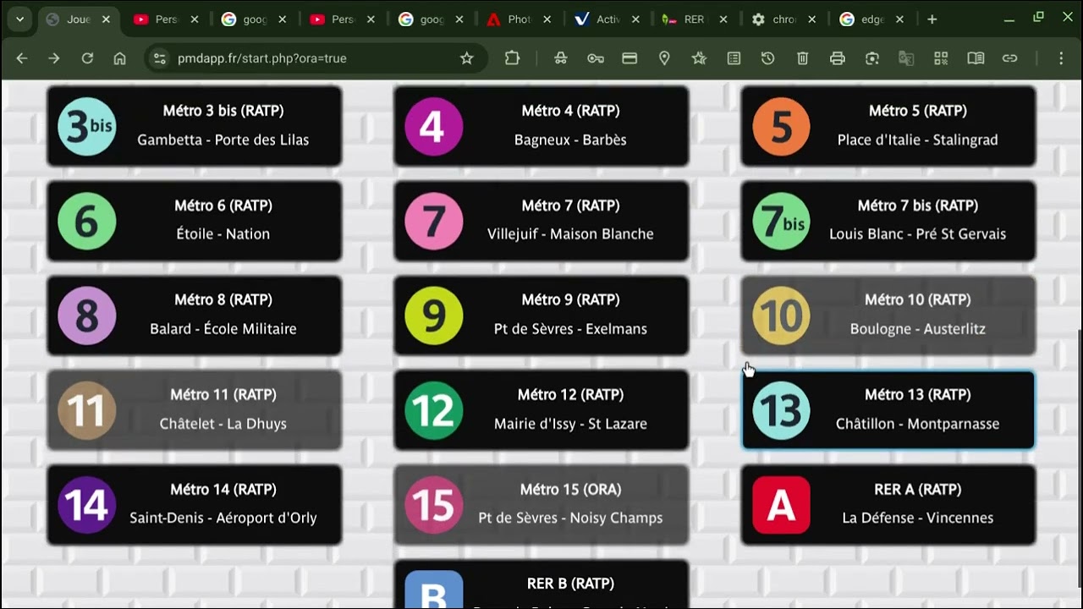Reload the current page

tap(87, 58)
